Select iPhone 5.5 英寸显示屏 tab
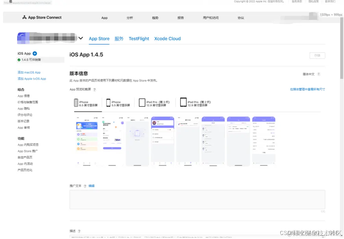Viewport: 344px width, 239px height. tap(118, 103)
